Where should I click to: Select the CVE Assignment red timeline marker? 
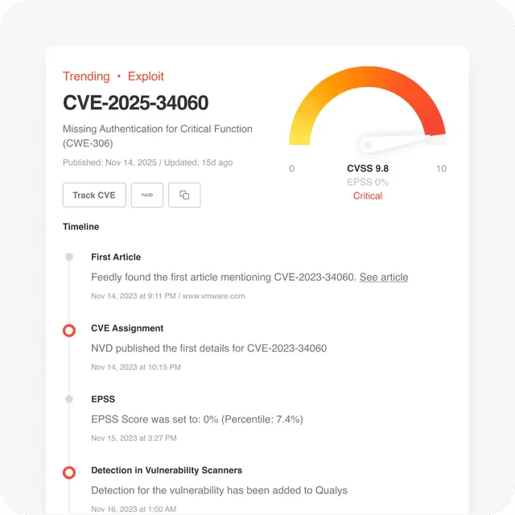(x=69, y=331)
